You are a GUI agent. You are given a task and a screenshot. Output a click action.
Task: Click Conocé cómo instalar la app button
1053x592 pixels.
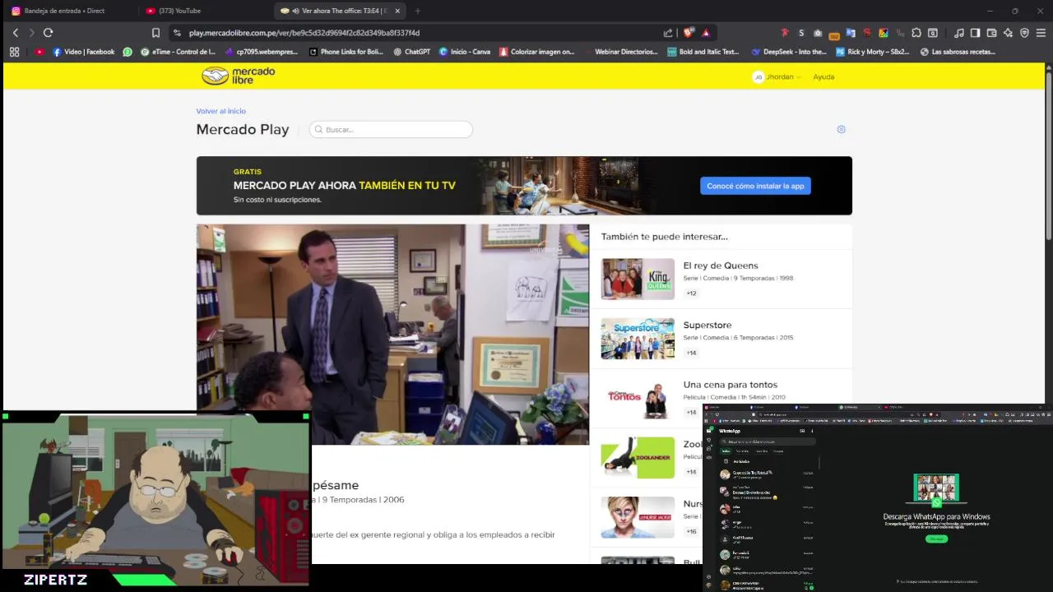(x=755, y=186)
